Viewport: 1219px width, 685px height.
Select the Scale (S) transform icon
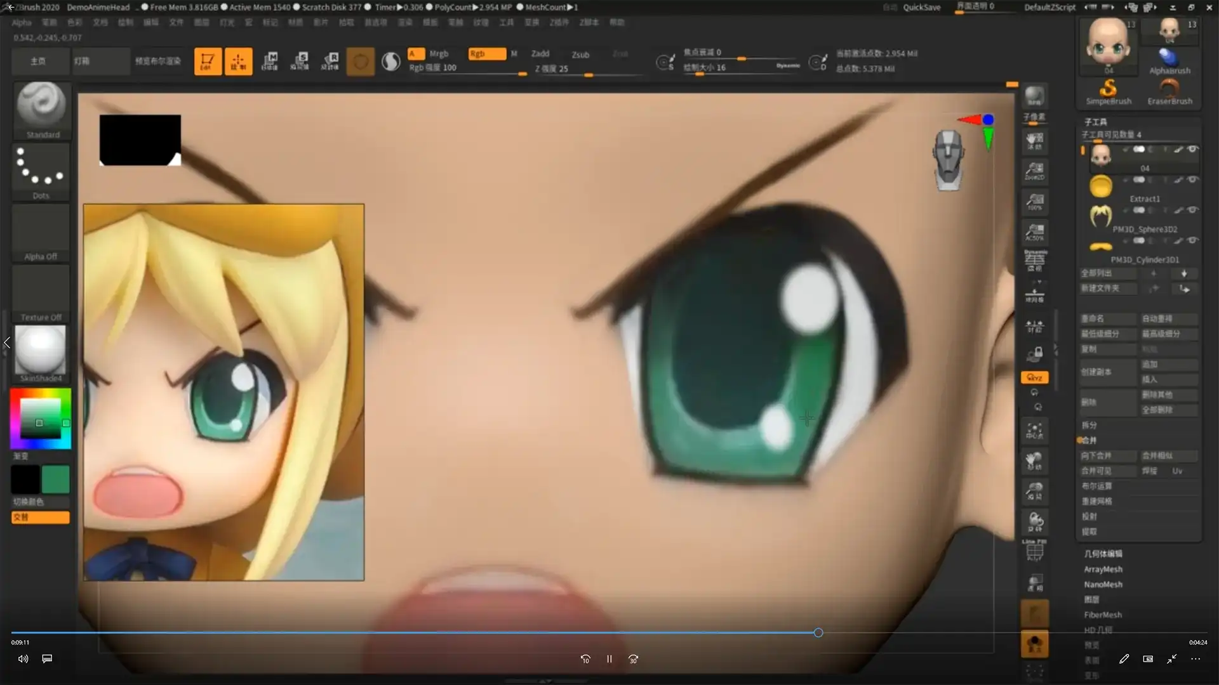click(x=300, y=62)
